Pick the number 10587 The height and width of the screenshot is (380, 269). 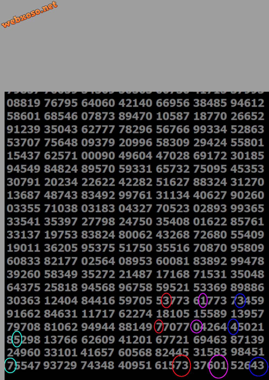173,116
